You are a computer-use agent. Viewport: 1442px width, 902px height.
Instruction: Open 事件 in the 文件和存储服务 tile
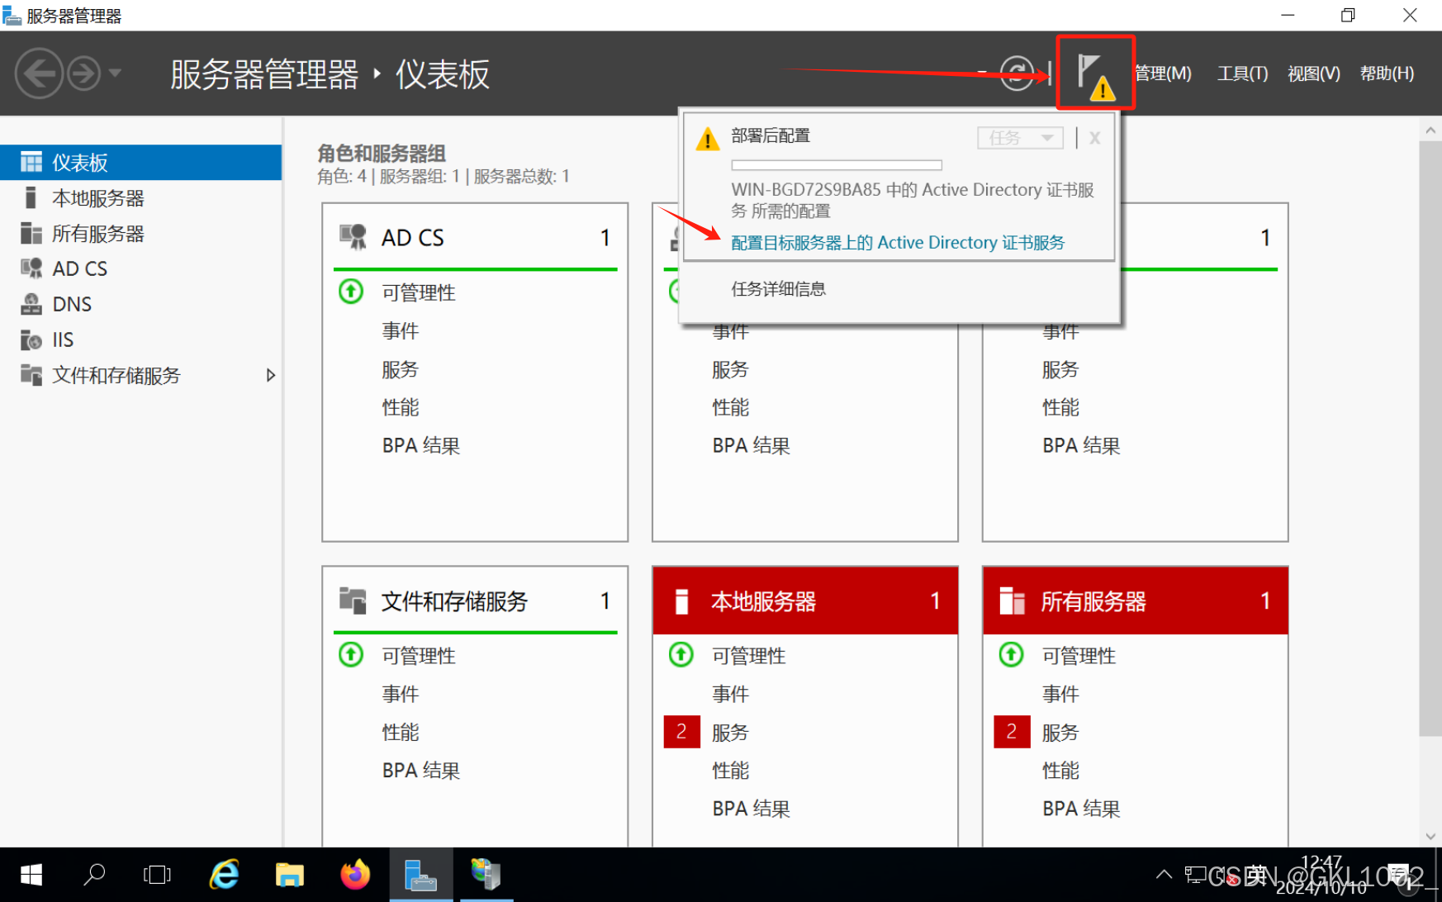(x=400, y=694)
